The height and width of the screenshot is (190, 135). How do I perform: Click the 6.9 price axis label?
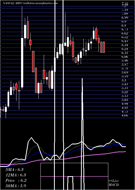[x=124, y=21]
